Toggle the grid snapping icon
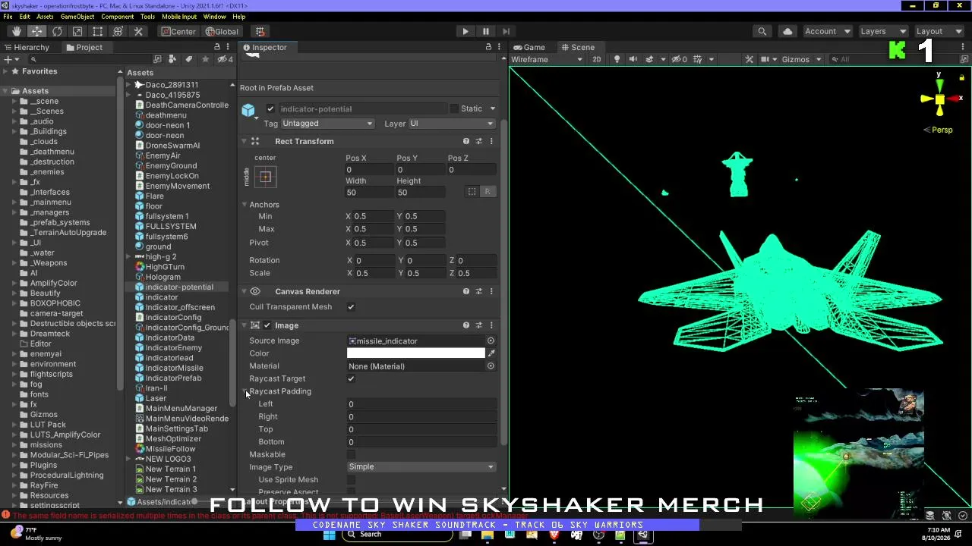The width and height of the screenshot is (972, 546). click(x=260, y=31)
